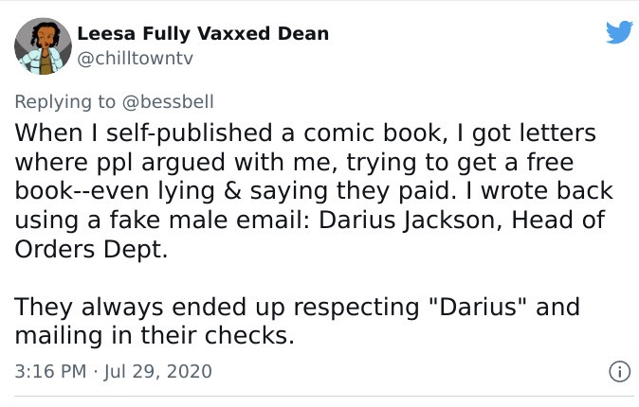
Task: Open Leesa's profile avatar picture
Action: (43, 46)
